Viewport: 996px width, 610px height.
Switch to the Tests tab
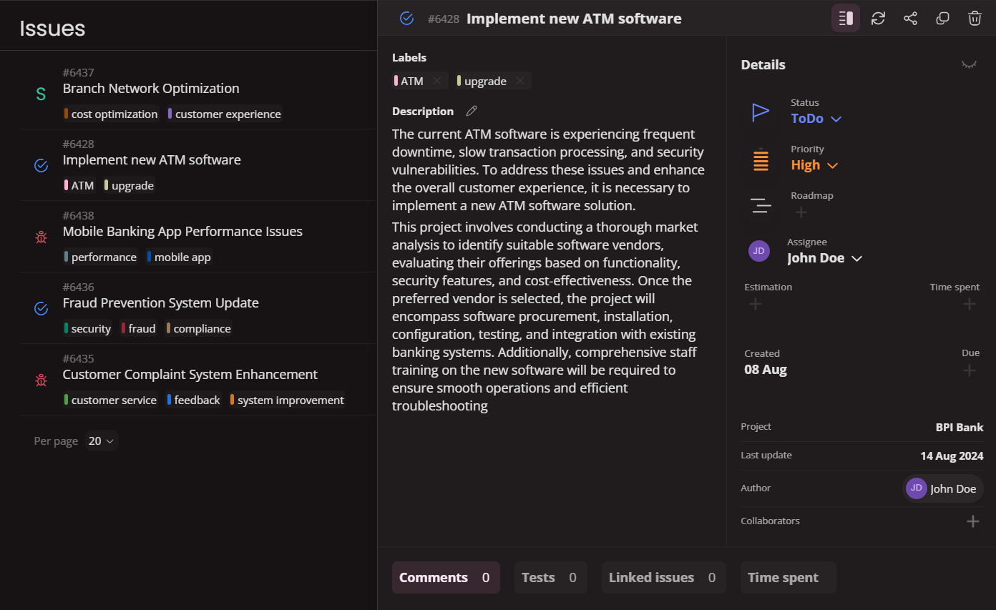(551, 577)
